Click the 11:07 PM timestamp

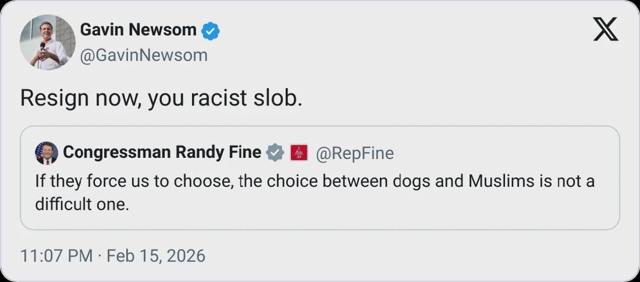click(x=56, y=256)
